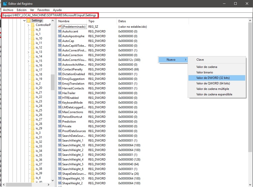
Task: Open the Favoritos menu
Action: point(44,10)
